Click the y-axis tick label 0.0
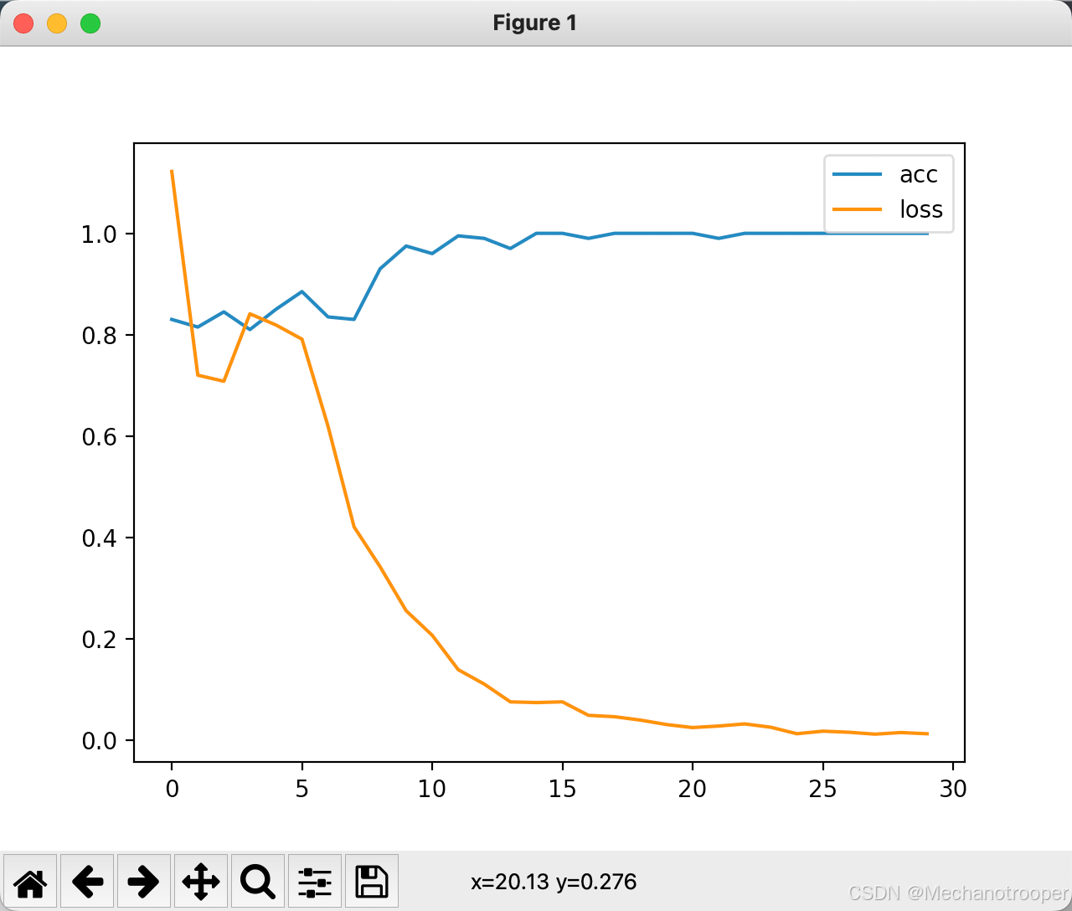 (99, 740)
